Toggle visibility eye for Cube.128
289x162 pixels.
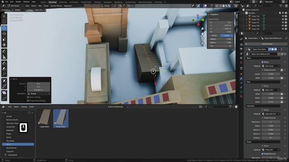283,26
